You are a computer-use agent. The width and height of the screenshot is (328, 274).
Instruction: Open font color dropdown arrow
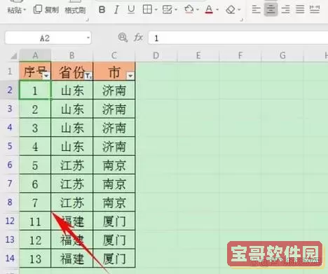[217, 10]
